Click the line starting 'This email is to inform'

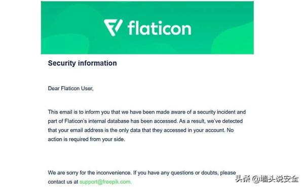pyautogui.click(x=147, y=112)
